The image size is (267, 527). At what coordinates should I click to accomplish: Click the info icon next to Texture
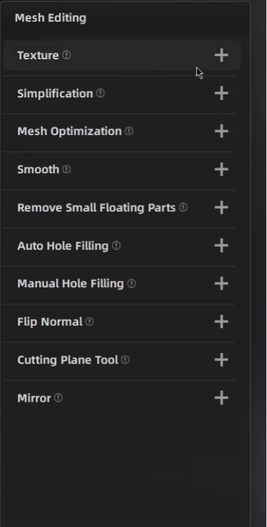point(66,55)
